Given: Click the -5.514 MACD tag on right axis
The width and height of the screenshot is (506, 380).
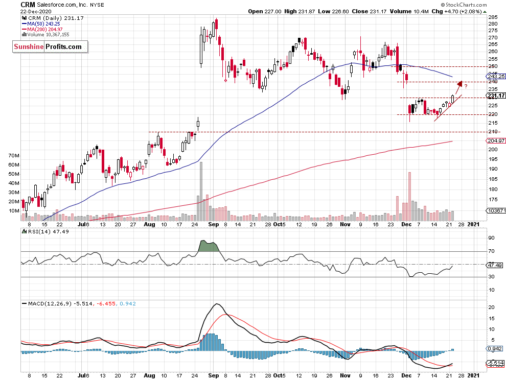Looking at the screenshot, I should point(495,363).
